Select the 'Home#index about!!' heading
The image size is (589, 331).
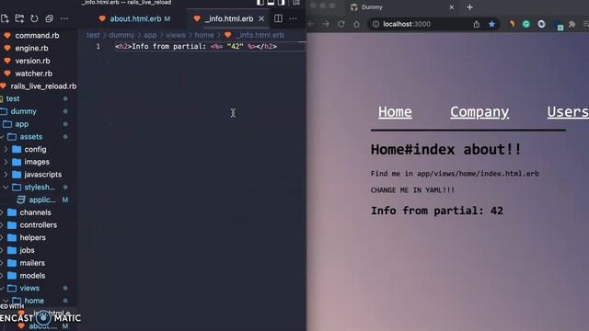coord(445,149)
